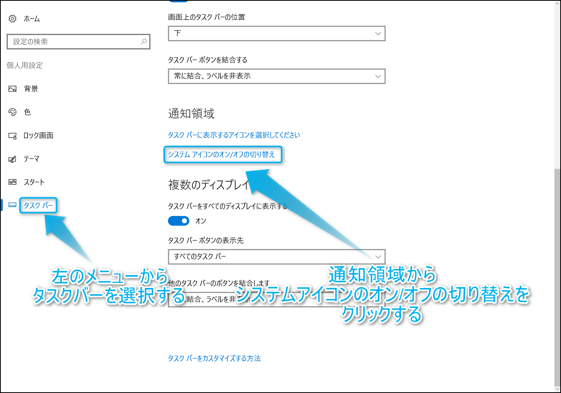Toggle show taskbar on all displays switch
Screen dimensions: 561x393
(178, 221)
